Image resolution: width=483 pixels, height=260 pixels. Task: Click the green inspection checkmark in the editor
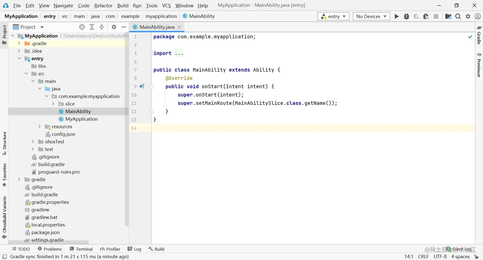(x=470, y=37)
